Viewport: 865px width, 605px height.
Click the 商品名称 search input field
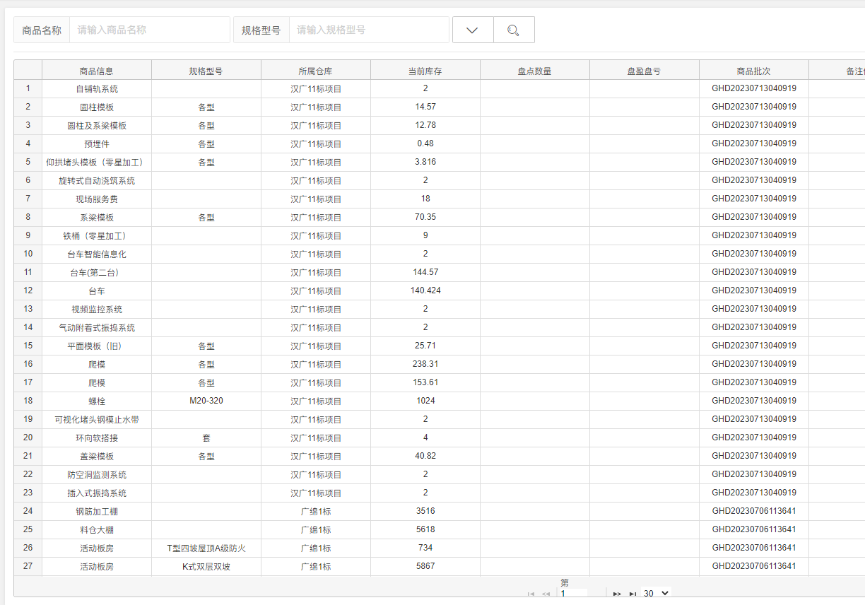click(150, 30)
